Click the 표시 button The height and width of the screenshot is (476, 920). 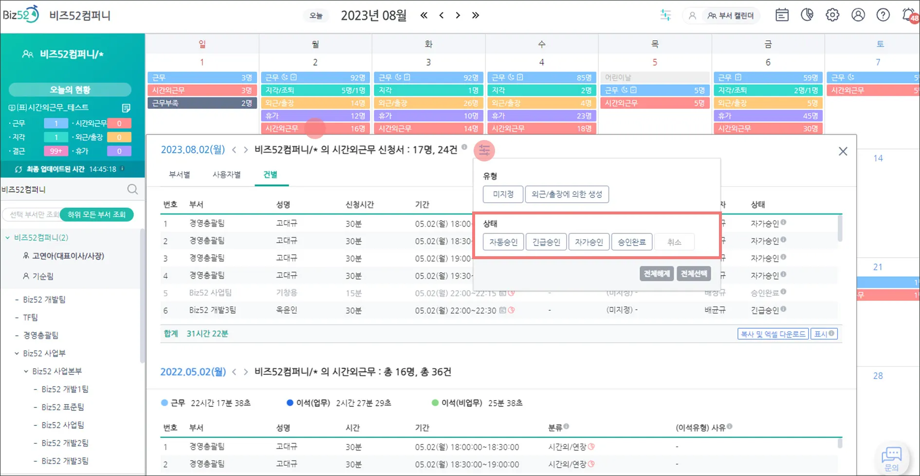[x=824, y=334]
